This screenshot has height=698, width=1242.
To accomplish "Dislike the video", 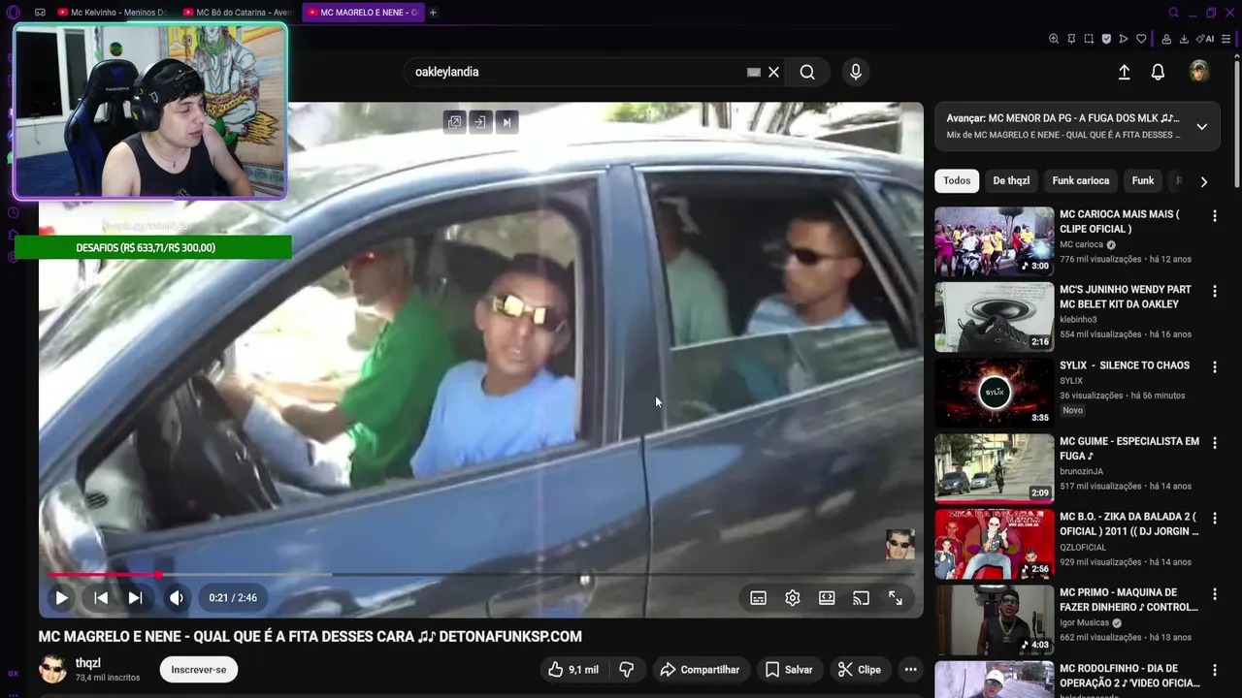I will [x=627, y=670].
